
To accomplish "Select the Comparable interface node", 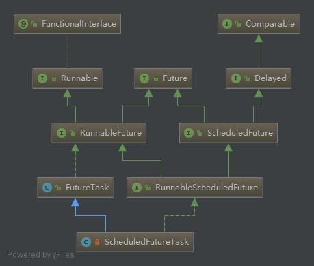I will point(259,24).
